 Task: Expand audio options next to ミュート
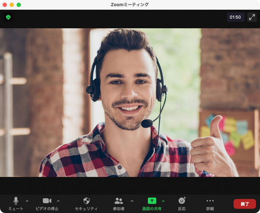click(x=27, y=201)
